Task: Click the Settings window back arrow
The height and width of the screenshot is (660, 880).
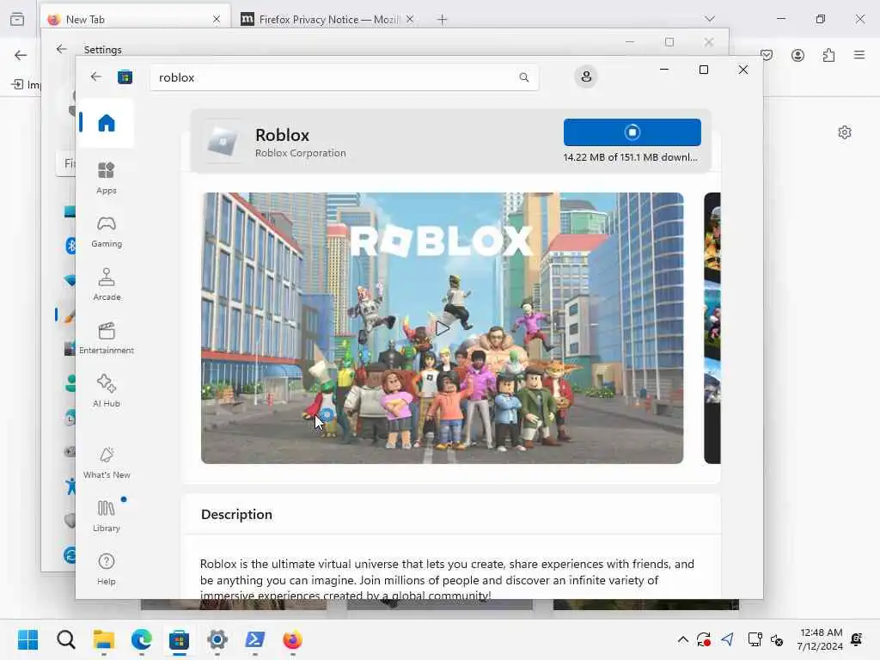Action: (61, 49)
